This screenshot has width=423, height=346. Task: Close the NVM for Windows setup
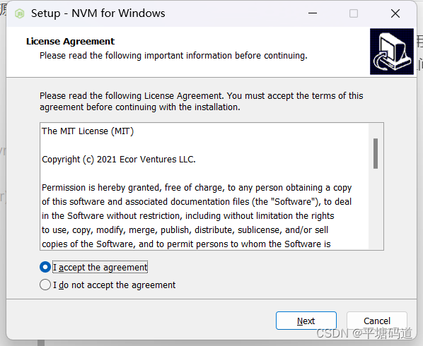coord(395,13)
